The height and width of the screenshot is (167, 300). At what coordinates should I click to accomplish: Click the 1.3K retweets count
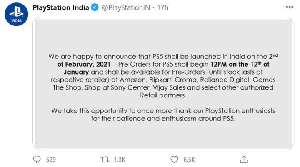120,159
